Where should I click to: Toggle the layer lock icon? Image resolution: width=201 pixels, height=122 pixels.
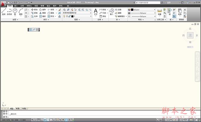[69, 16]
